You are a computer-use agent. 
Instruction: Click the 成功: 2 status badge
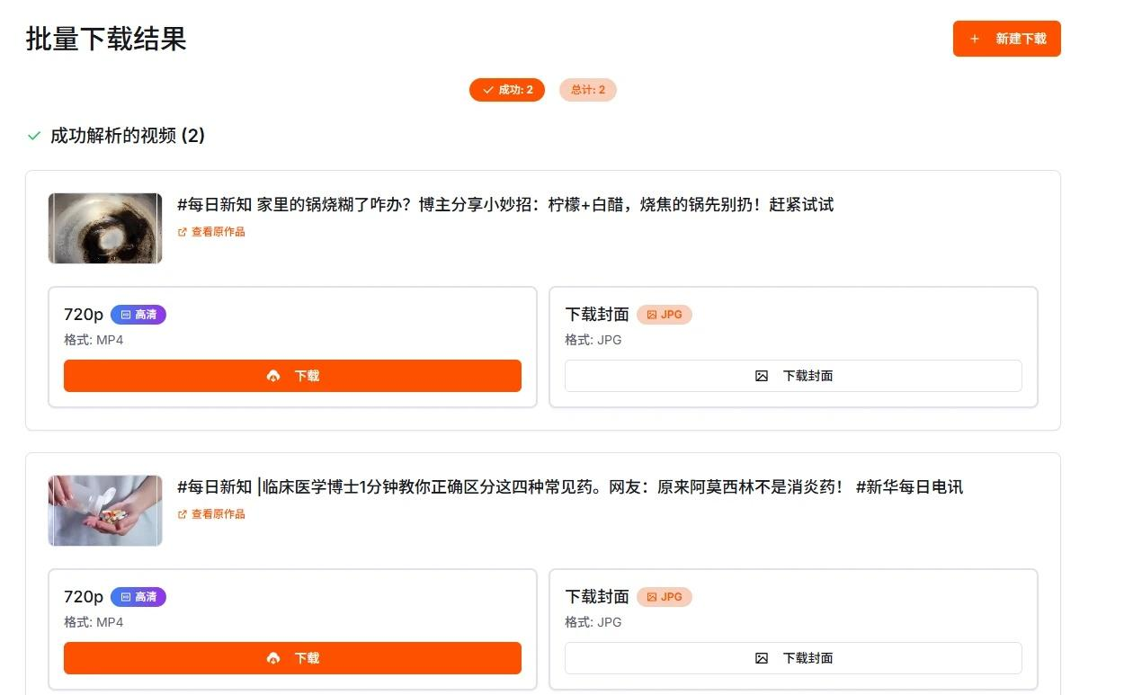pyautogui.click(x=507, y=90)
